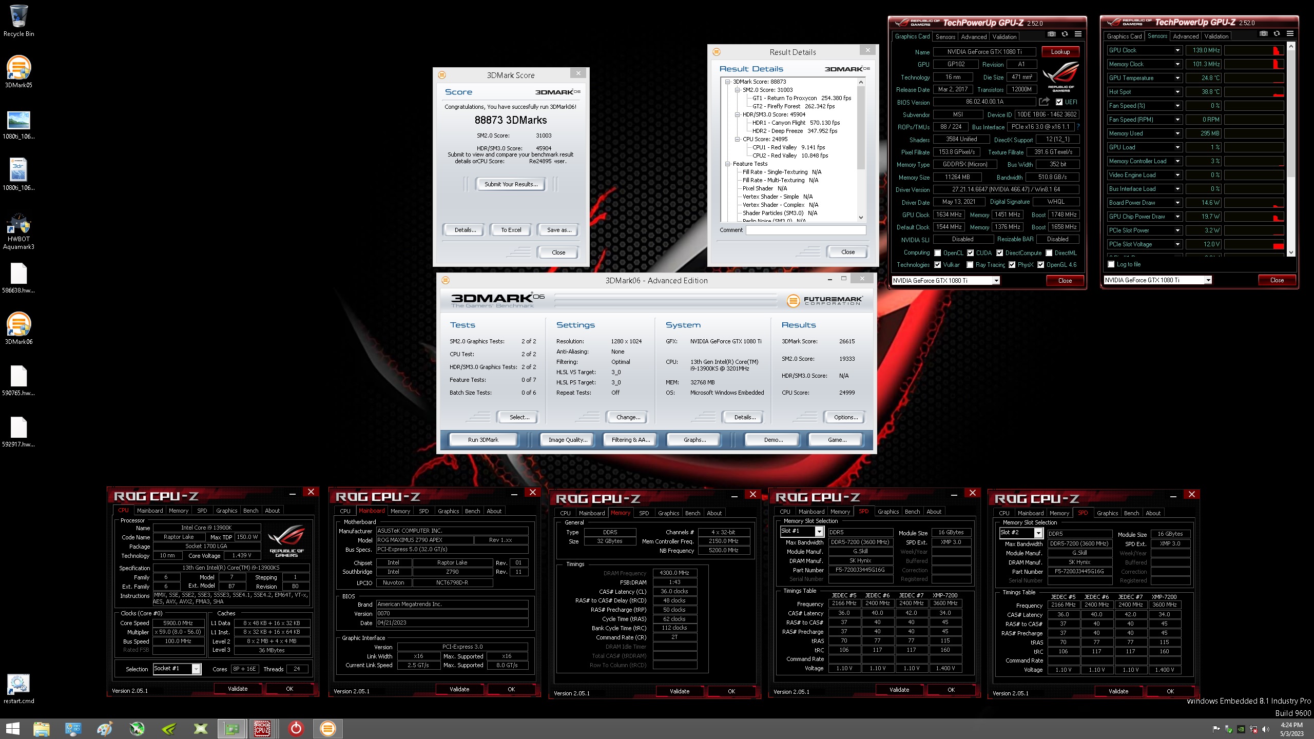1314x739 pixels.
Task: Click the red power icon in taskbar
Action: click(x=296, y=728)
